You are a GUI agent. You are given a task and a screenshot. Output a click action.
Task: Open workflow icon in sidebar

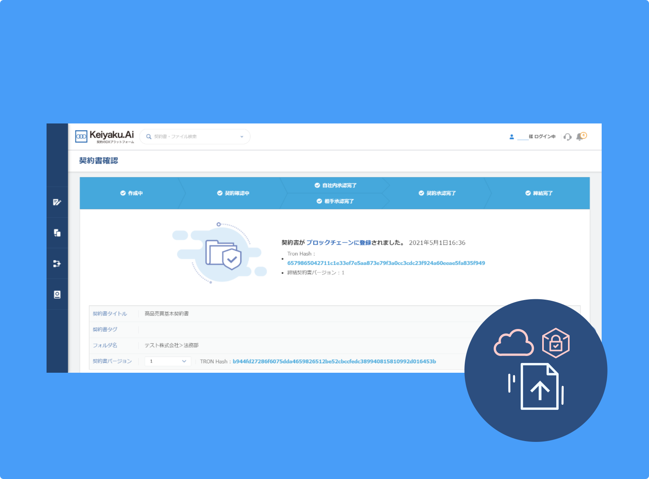point(57,264)
